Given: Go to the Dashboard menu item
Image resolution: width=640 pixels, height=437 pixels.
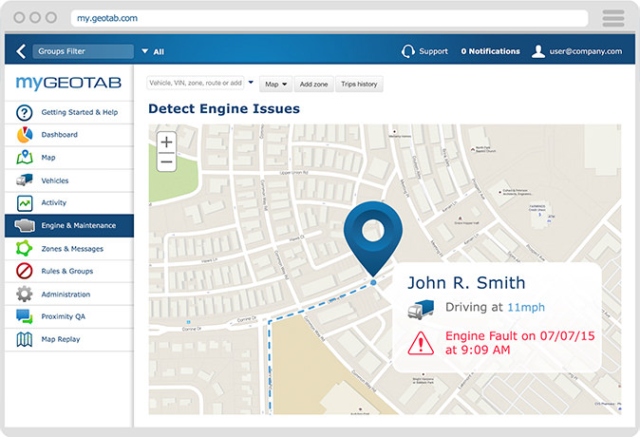Looking at the screenshot, I should 69,135.
